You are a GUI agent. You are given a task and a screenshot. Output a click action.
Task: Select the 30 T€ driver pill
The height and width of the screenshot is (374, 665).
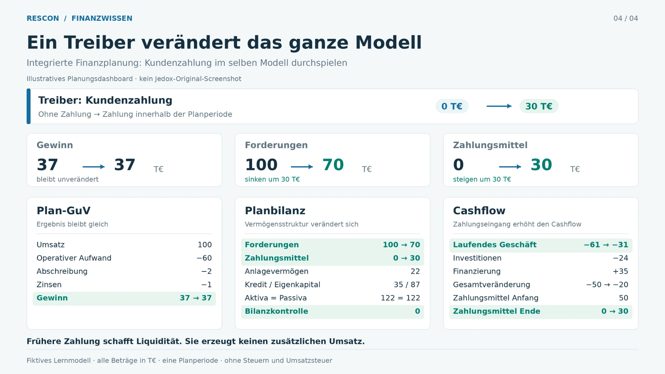pos(539,106)
